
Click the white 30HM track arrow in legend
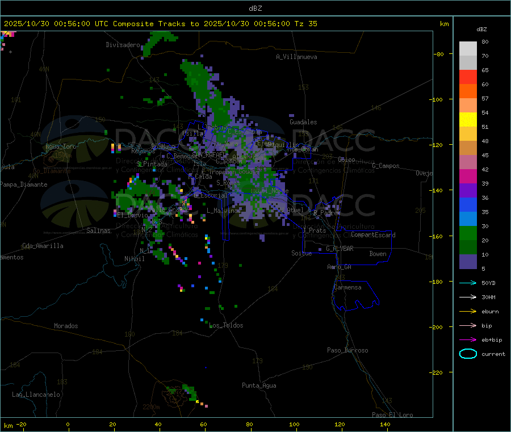(468, 297)
